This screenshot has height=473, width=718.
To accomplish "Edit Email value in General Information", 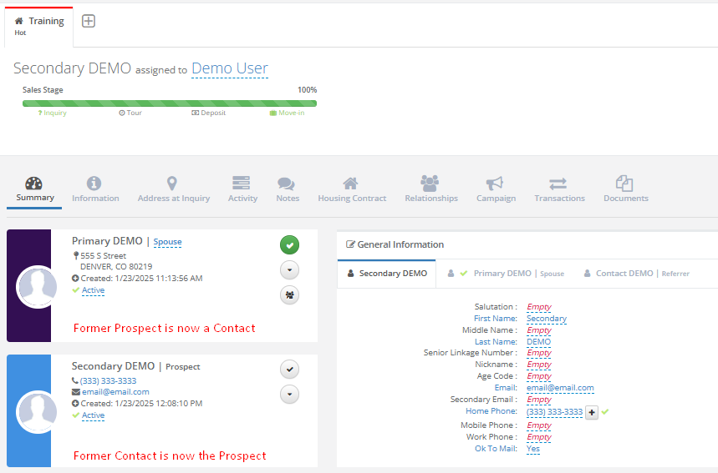I will (x=560, y=388).
